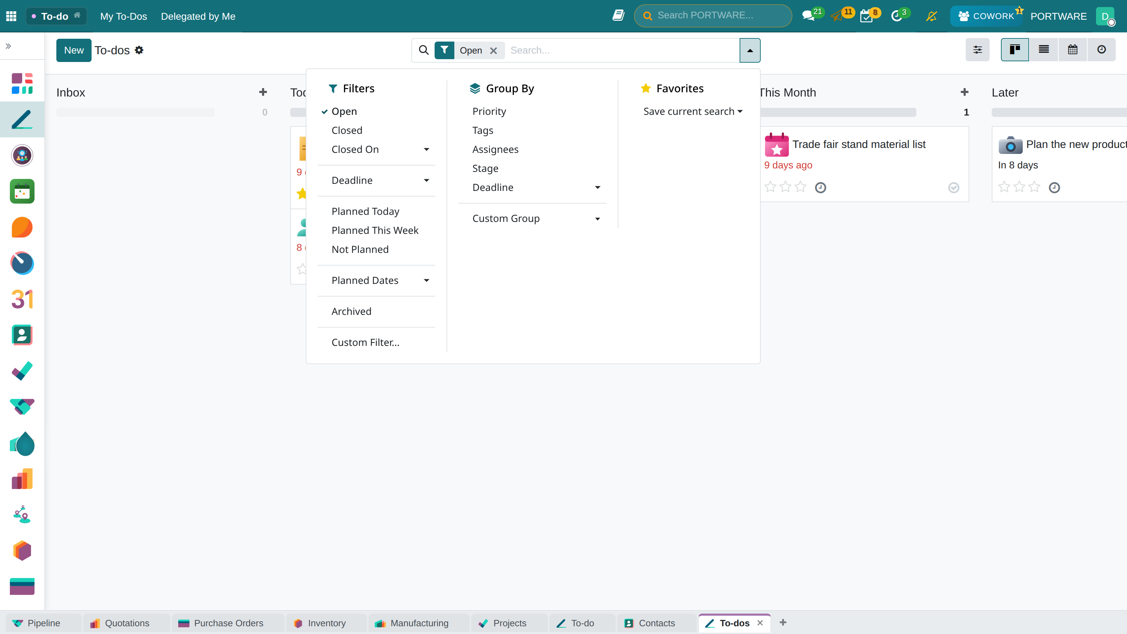Open the apps grid menu

(11, 16)
